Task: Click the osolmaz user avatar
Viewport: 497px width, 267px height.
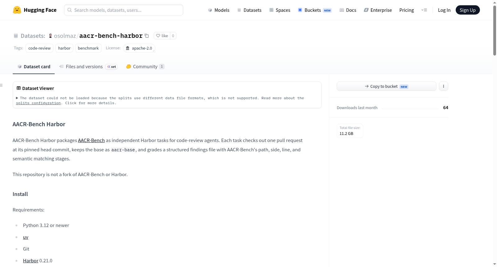Action: (51, 36)
